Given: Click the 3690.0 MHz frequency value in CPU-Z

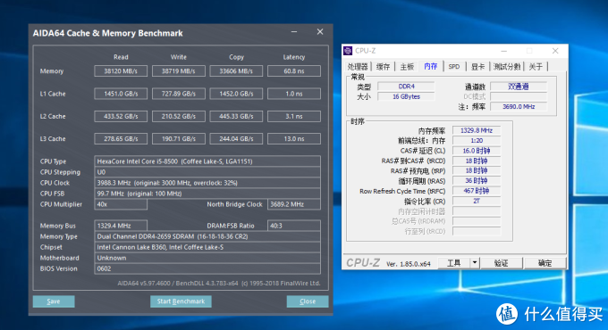Looking at the screenshot, I should click(519, 106).
